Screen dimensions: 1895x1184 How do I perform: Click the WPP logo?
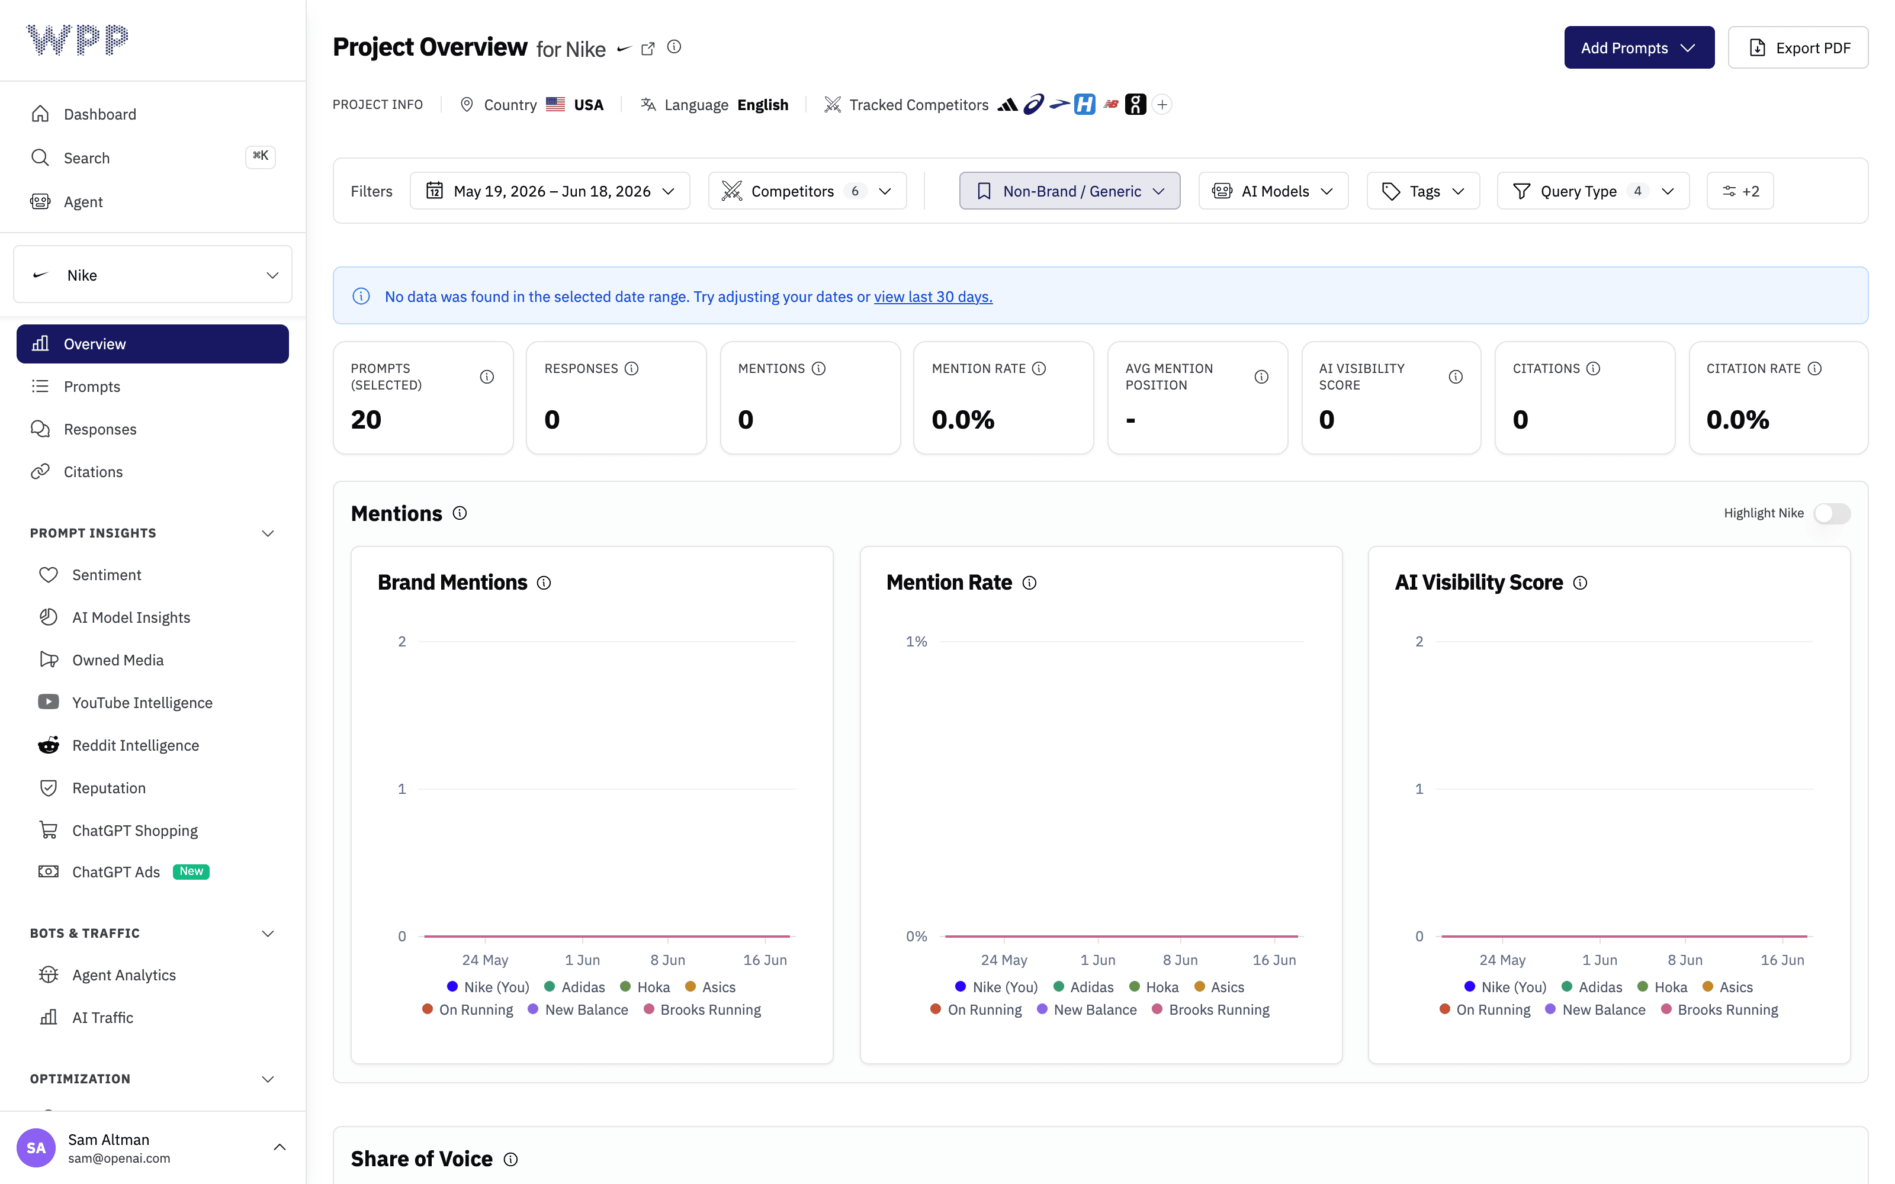(x=77, y=39)
